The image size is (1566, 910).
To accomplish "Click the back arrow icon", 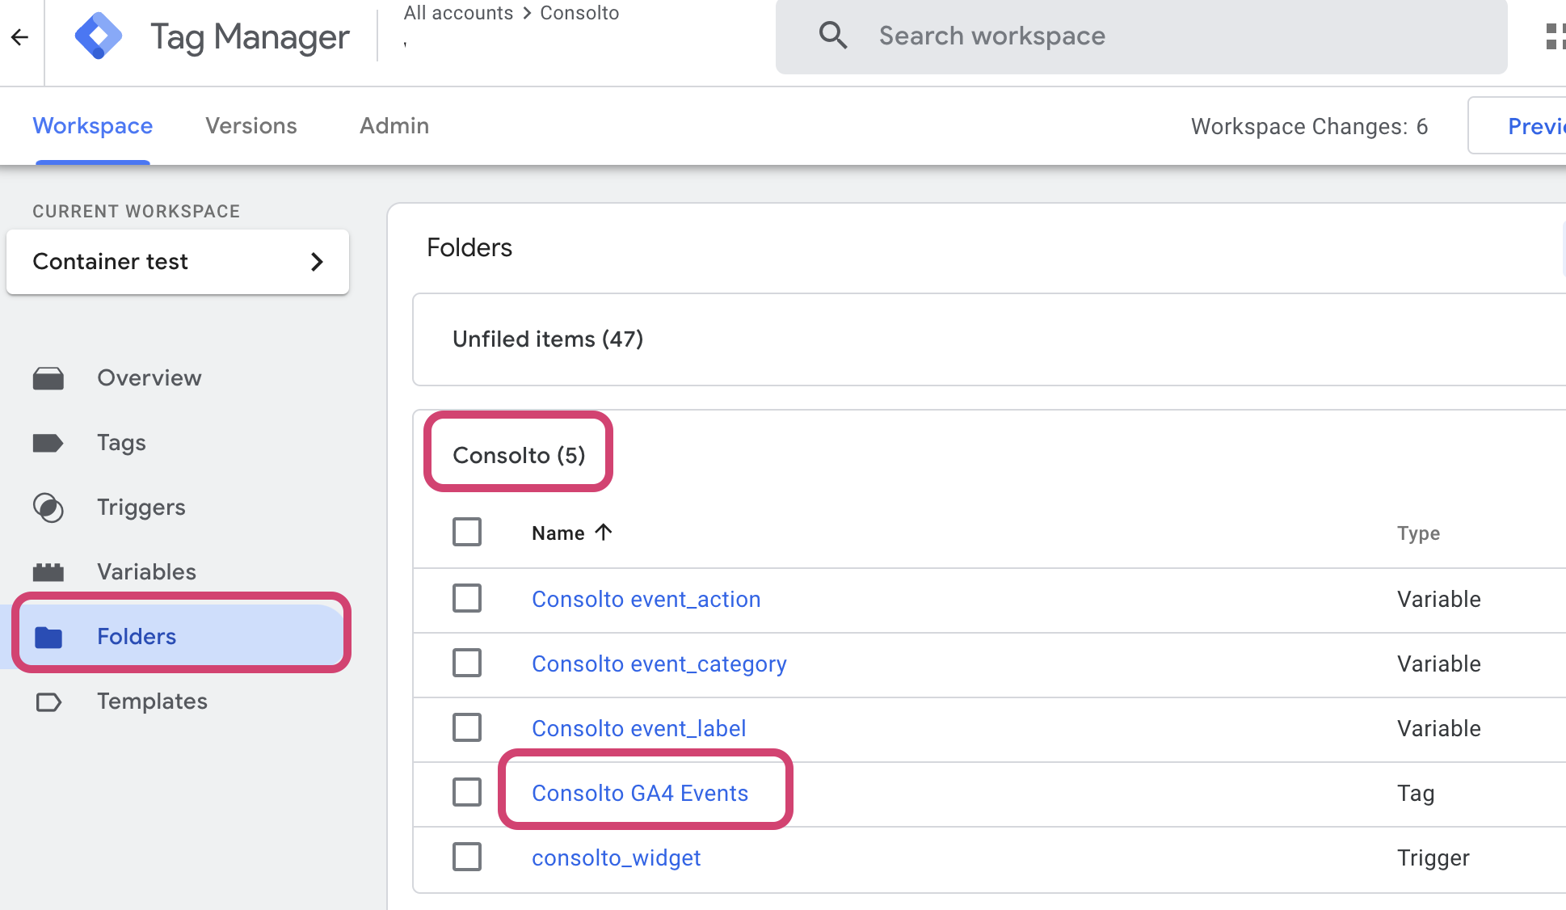I will coord(20,37).
